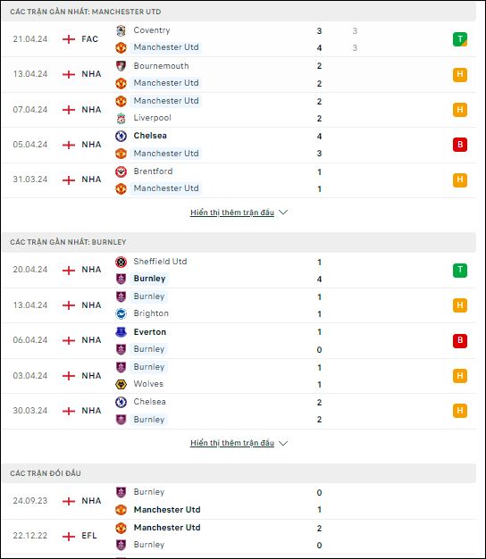Click England flag for EFL match 22.12.22
The width and height of the screenshot is (486, 559).
click(x=69, y=536)
